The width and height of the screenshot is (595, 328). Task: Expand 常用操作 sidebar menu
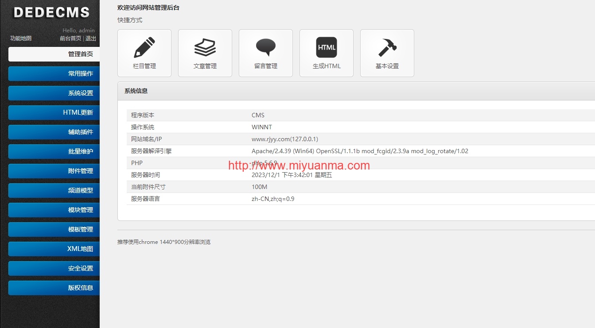pyautogui.click(x=54, y=73)
